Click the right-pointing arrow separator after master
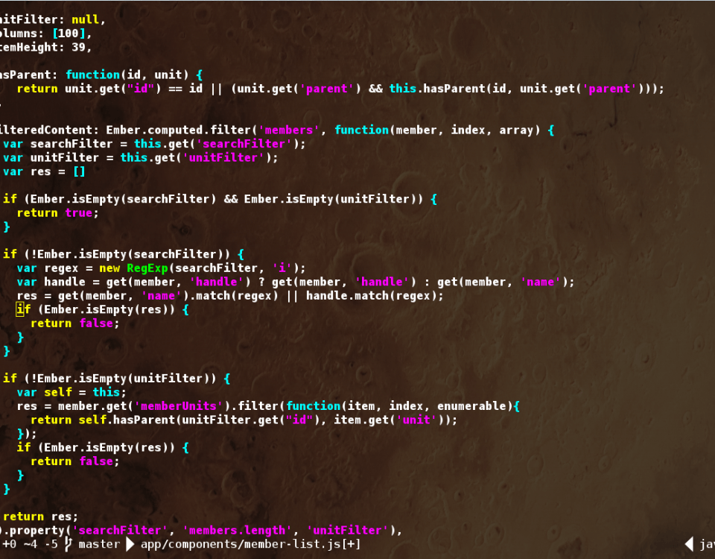This screenshot has width=715, height=559. tap(130, 544)
